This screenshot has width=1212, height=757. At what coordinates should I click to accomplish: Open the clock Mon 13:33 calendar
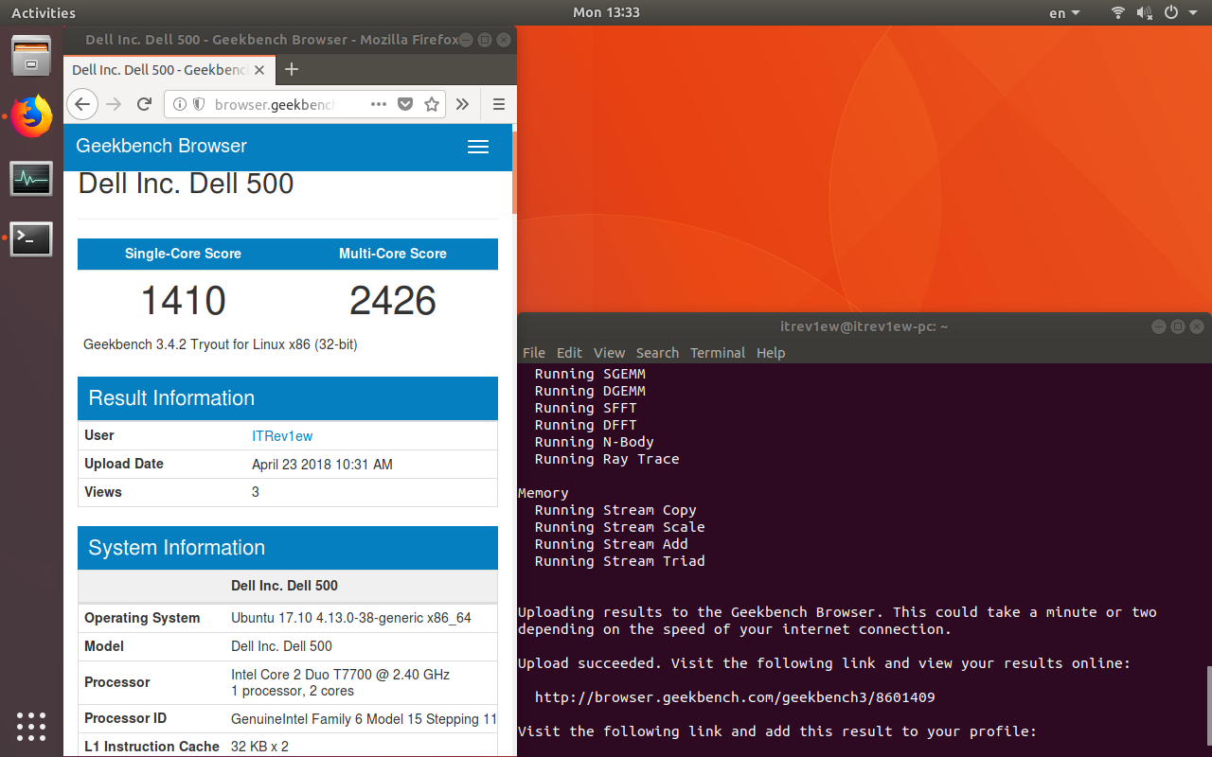[606, 12]
